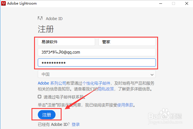Tick the 请通过电子邮件联系我 checkbox

click(x=40, y=97)
